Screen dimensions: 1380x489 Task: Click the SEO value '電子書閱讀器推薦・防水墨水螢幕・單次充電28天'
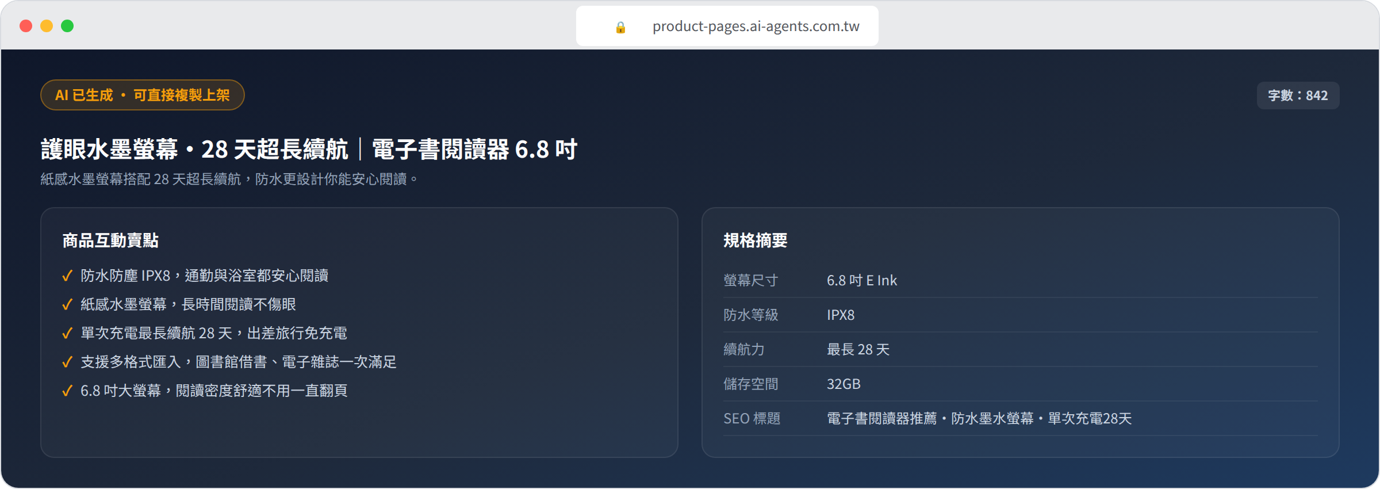(979, 419)
